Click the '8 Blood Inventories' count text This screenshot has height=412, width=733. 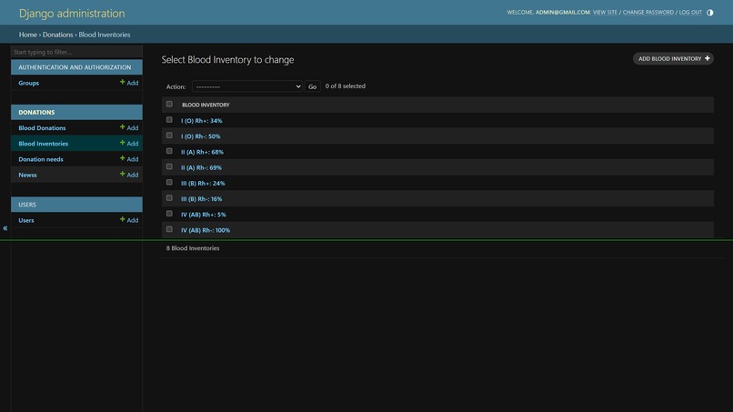[x=193, y=248]
